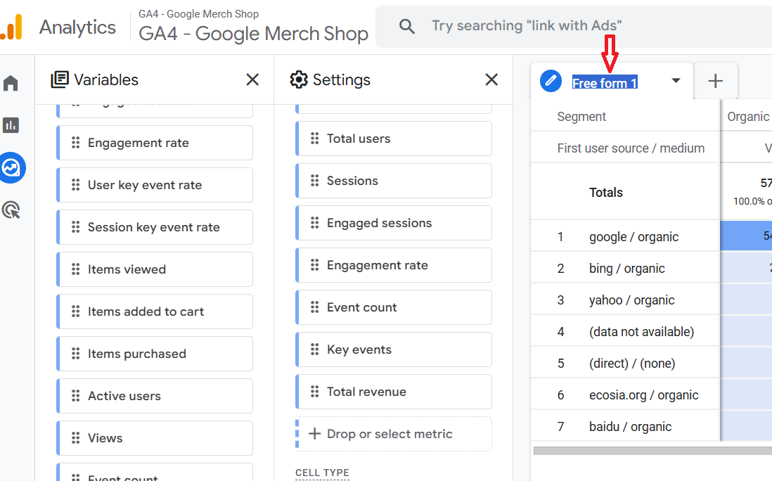Click the google / organic row
The height and width of the screenshot is (481, 772).
pos(633,237)
